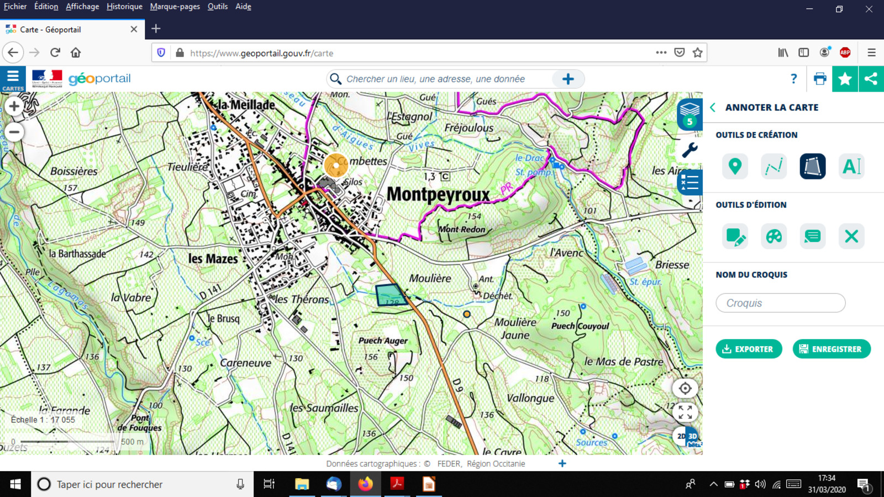Select the draw polygon tool
884x497 pixels.
point(812,166)
